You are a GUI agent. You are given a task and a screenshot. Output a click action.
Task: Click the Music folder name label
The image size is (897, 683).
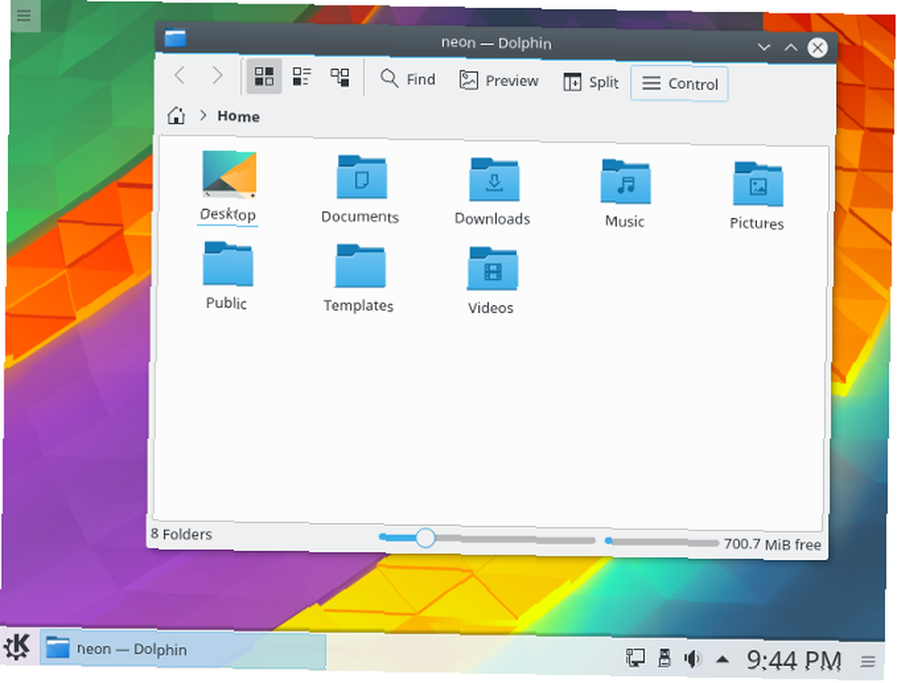click(x=624, y=221)
